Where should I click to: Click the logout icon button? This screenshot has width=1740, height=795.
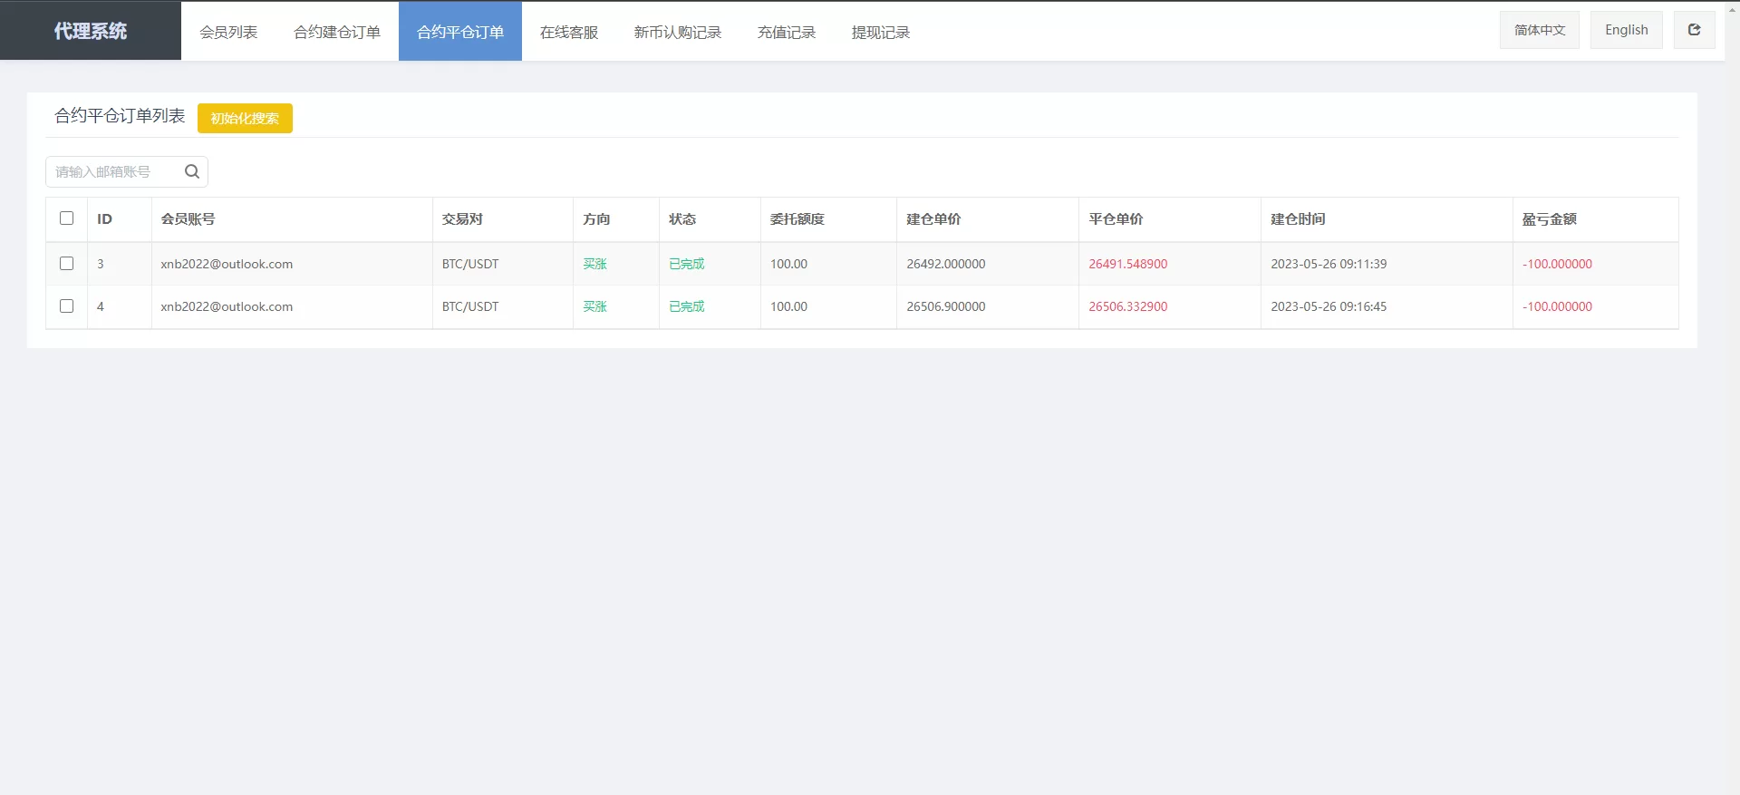tap(1694, 30)
